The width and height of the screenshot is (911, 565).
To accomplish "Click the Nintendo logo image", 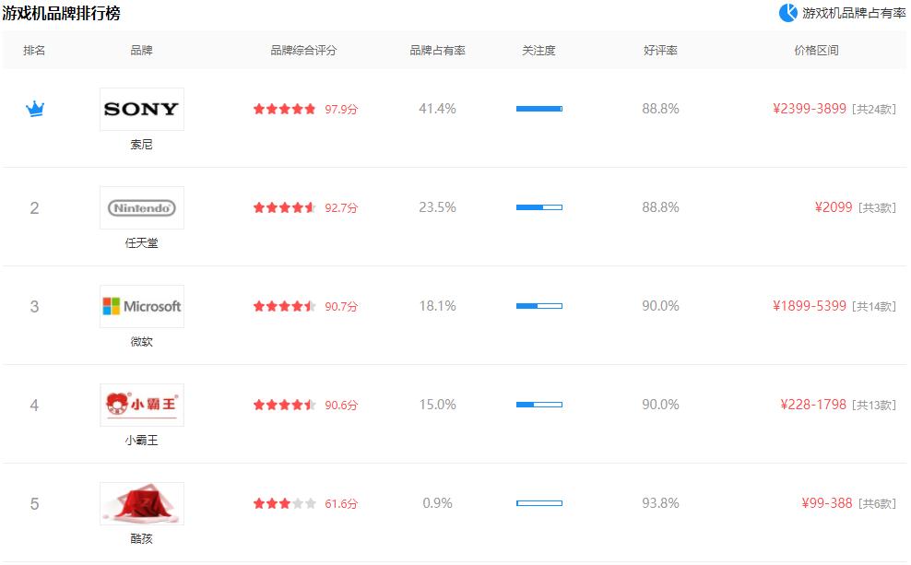I will tap(141, 207).
